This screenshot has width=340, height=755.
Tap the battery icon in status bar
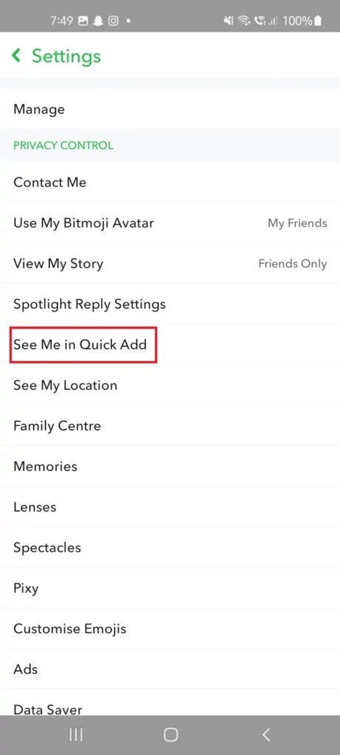click(x=318, y=21)
